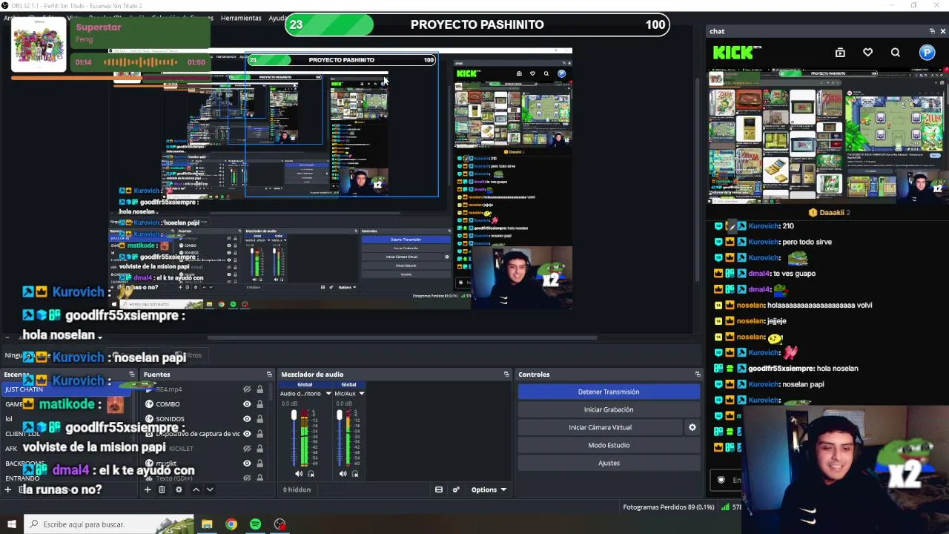Toggle monitoring for Mic/Aux channel
Image resolution: width=949 pixels, height=534 pixels.
coord(354,474)
